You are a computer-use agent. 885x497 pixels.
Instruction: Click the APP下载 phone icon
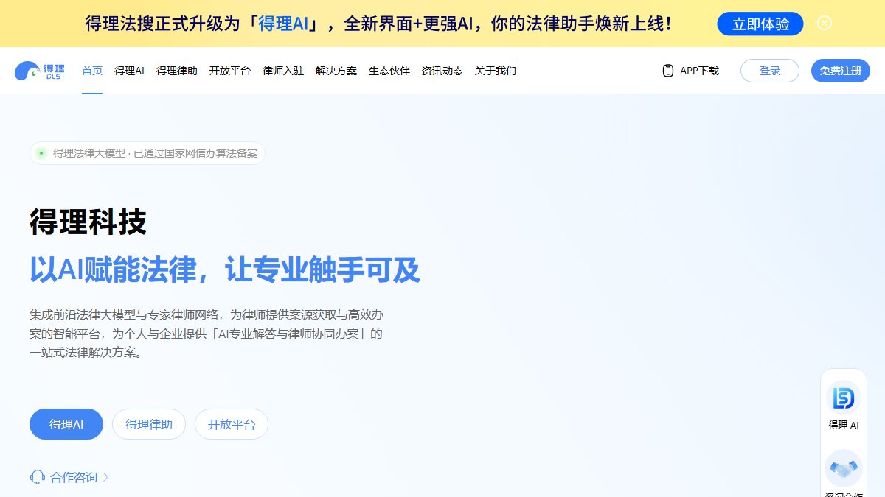[x=668, y=71]
